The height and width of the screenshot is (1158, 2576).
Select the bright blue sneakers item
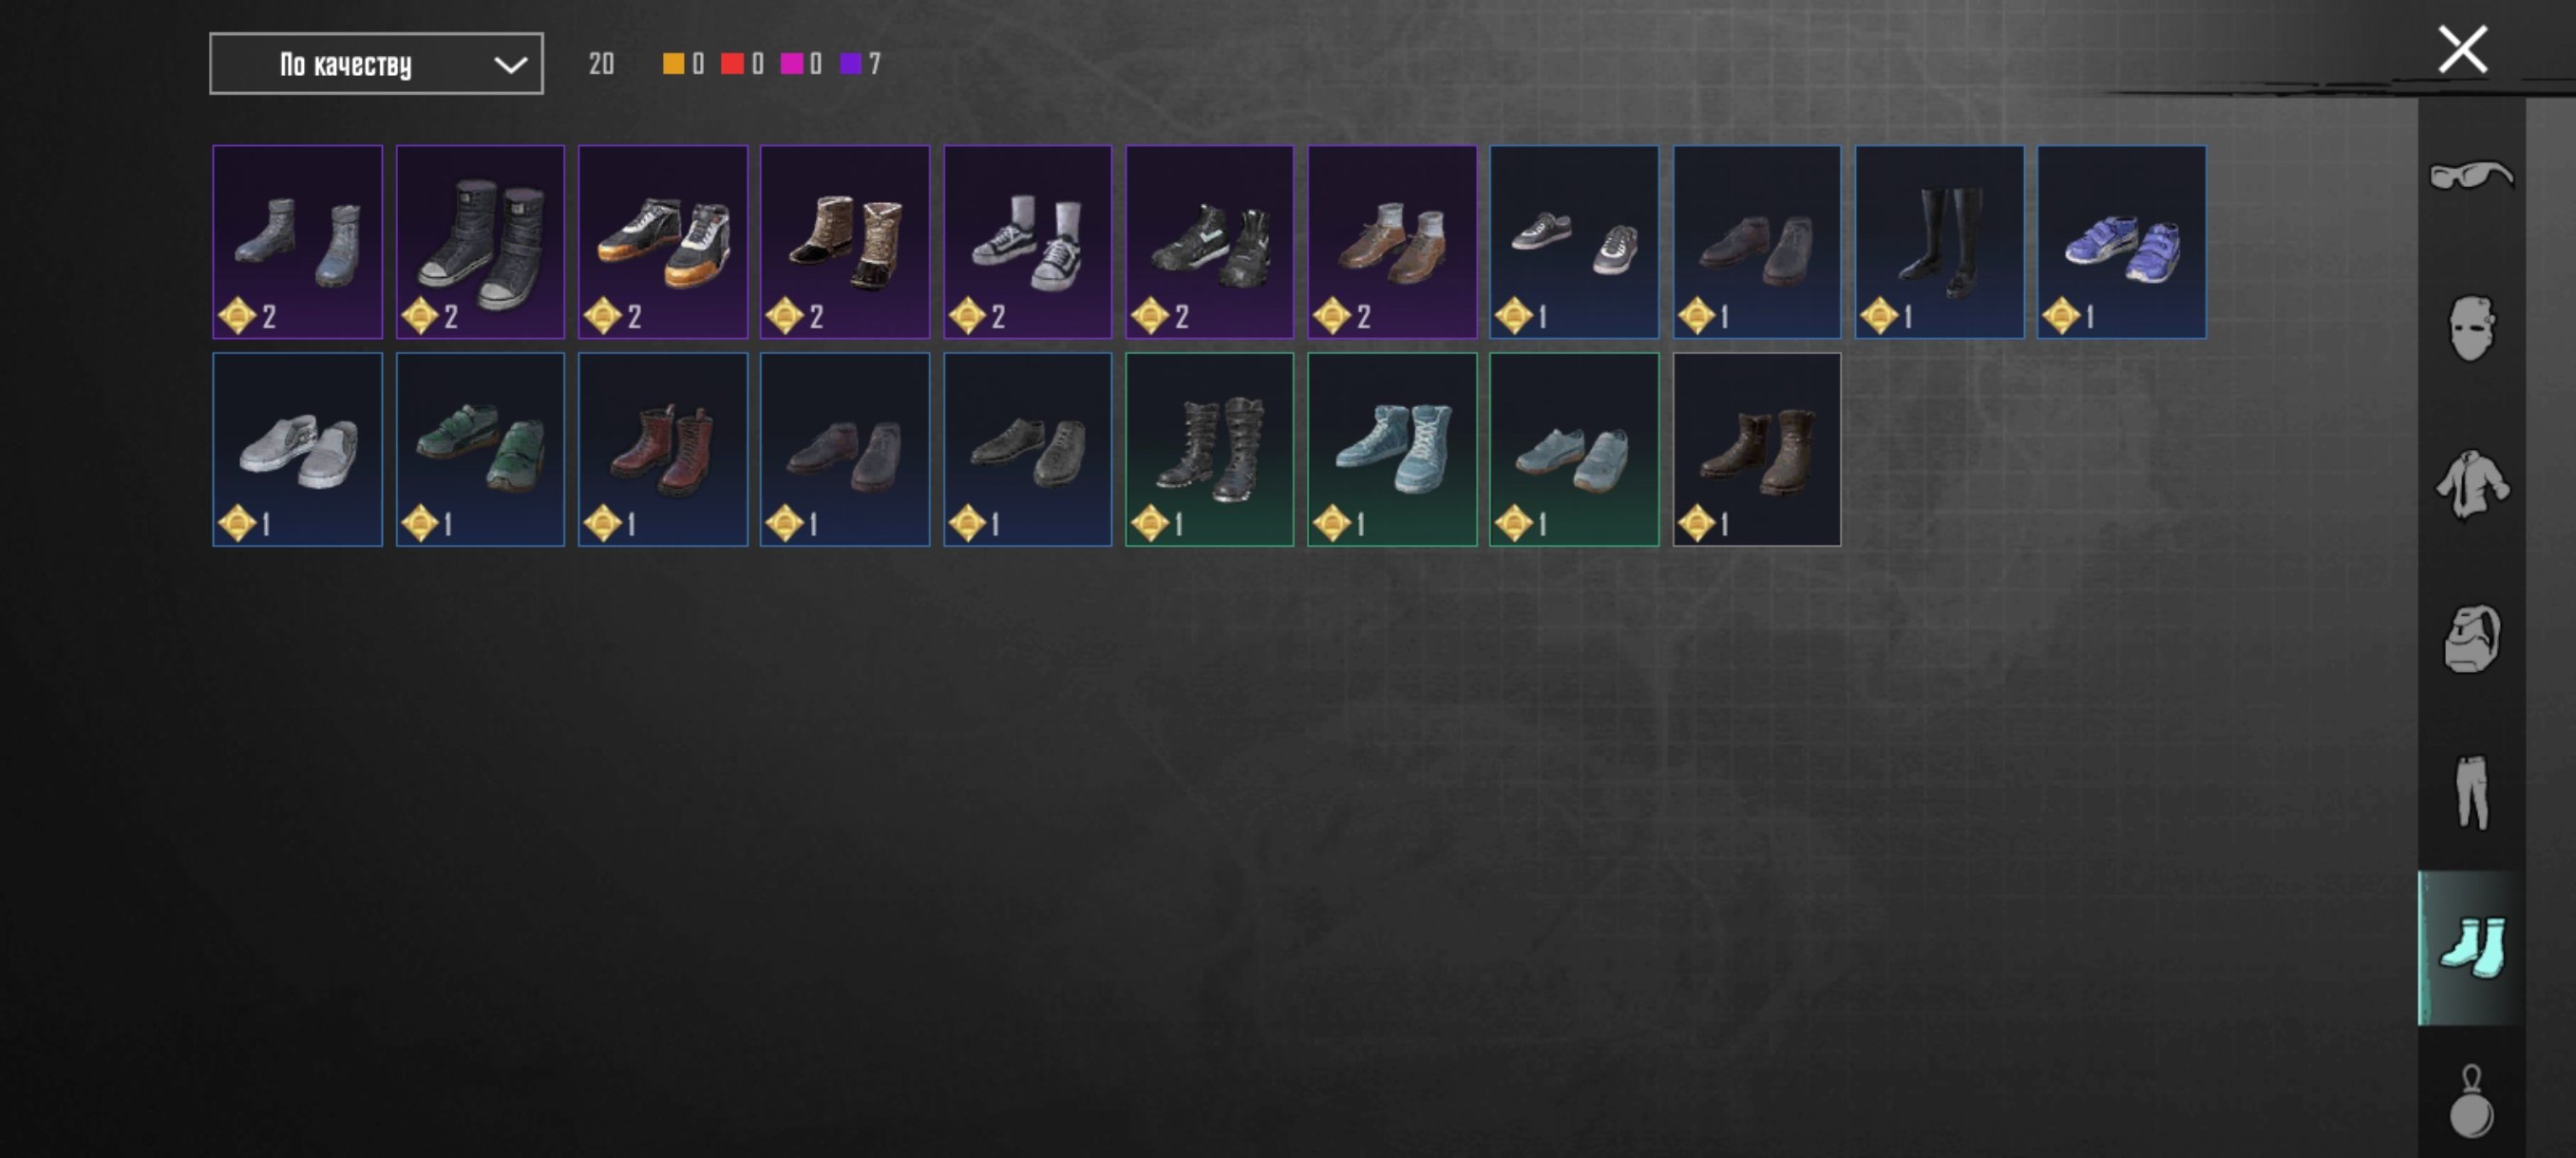click(2122, 242)
